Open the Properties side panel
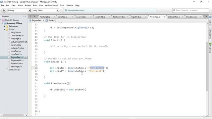This screenshot has width=212, height=119. (x=210, y=34)
